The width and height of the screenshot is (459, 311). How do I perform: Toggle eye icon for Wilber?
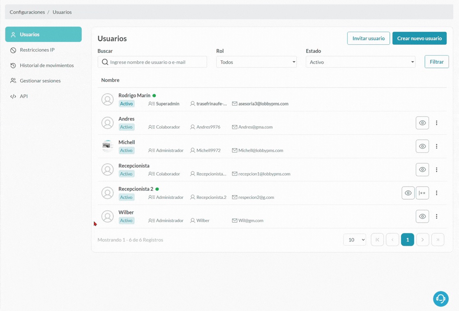click(x=422, y=217)
